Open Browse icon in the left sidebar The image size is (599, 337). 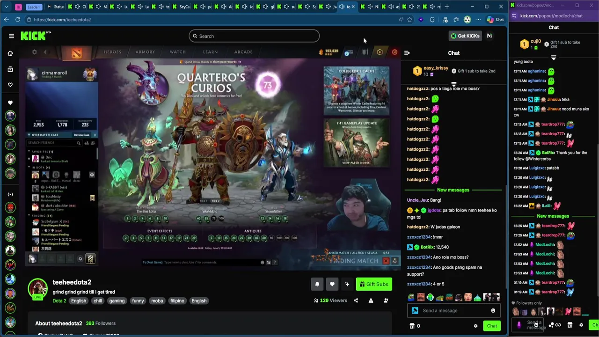click(10, 69)
